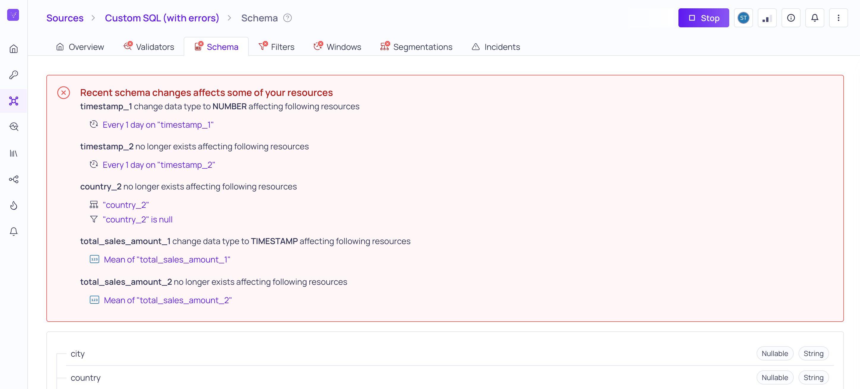Open Mean of "total_sales_amount_2" validator link
This screenshot has height=389, width=860.
(168, 300)
